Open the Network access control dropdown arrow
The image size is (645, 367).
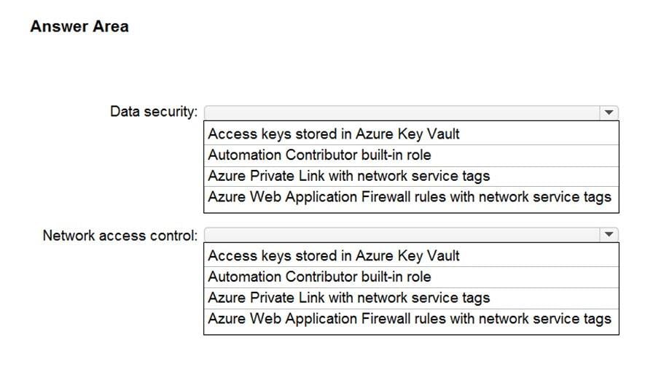point(609,235)
